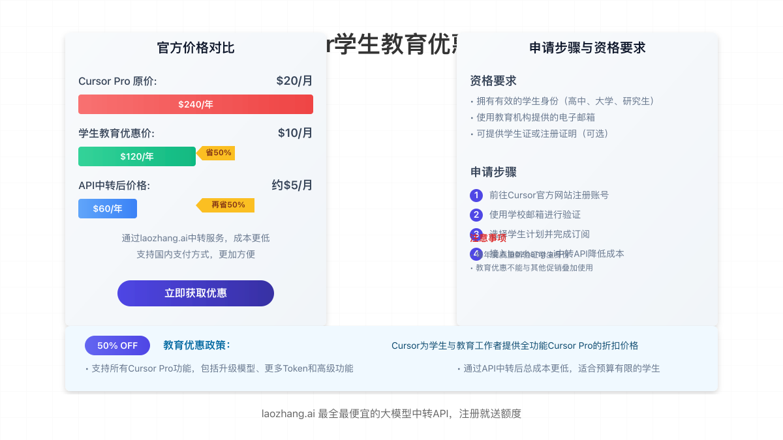Click the 申请步骤与资格要求 heading

pyautogui.click(x=587, y=48)
